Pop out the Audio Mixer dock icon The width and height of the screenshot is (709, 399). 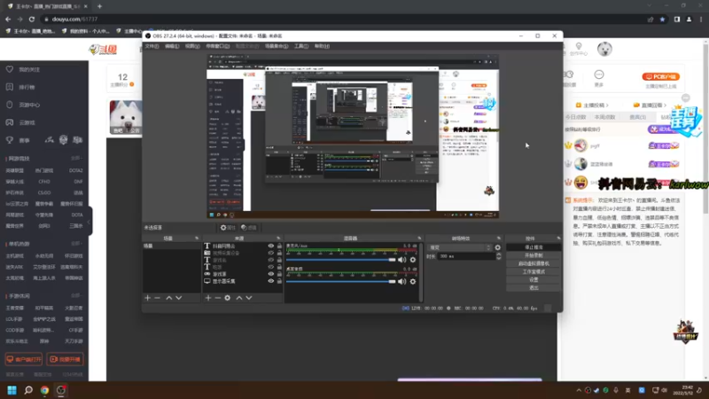tap(419, 238)
